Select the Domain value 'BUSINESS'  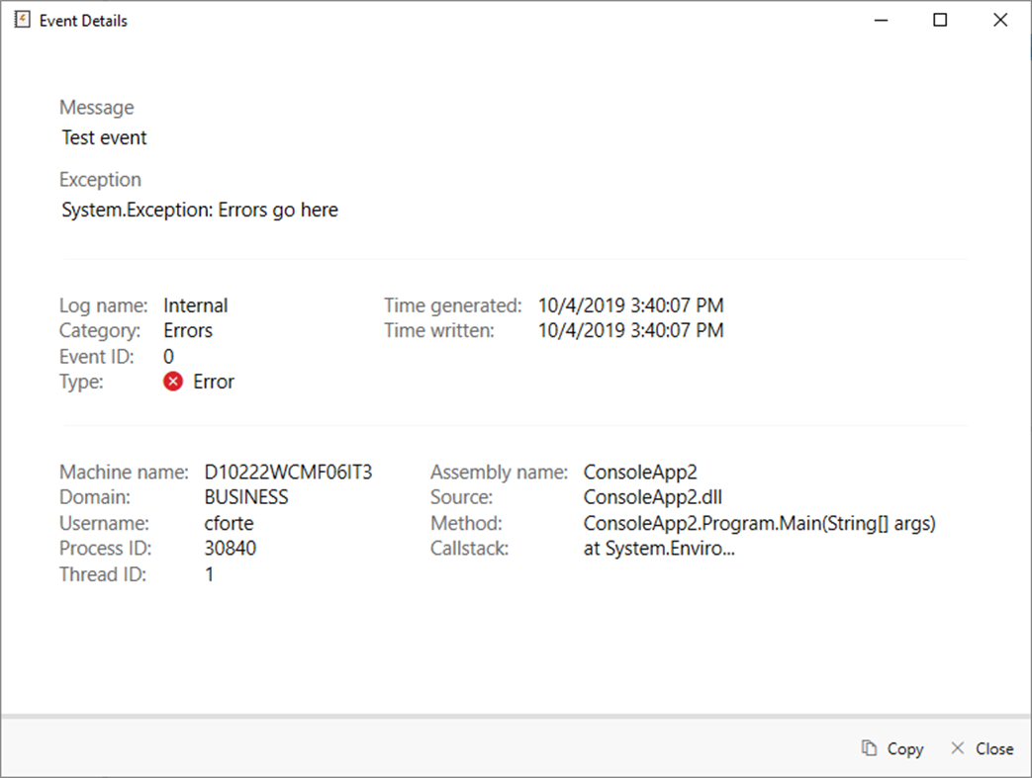coord(245,497)
